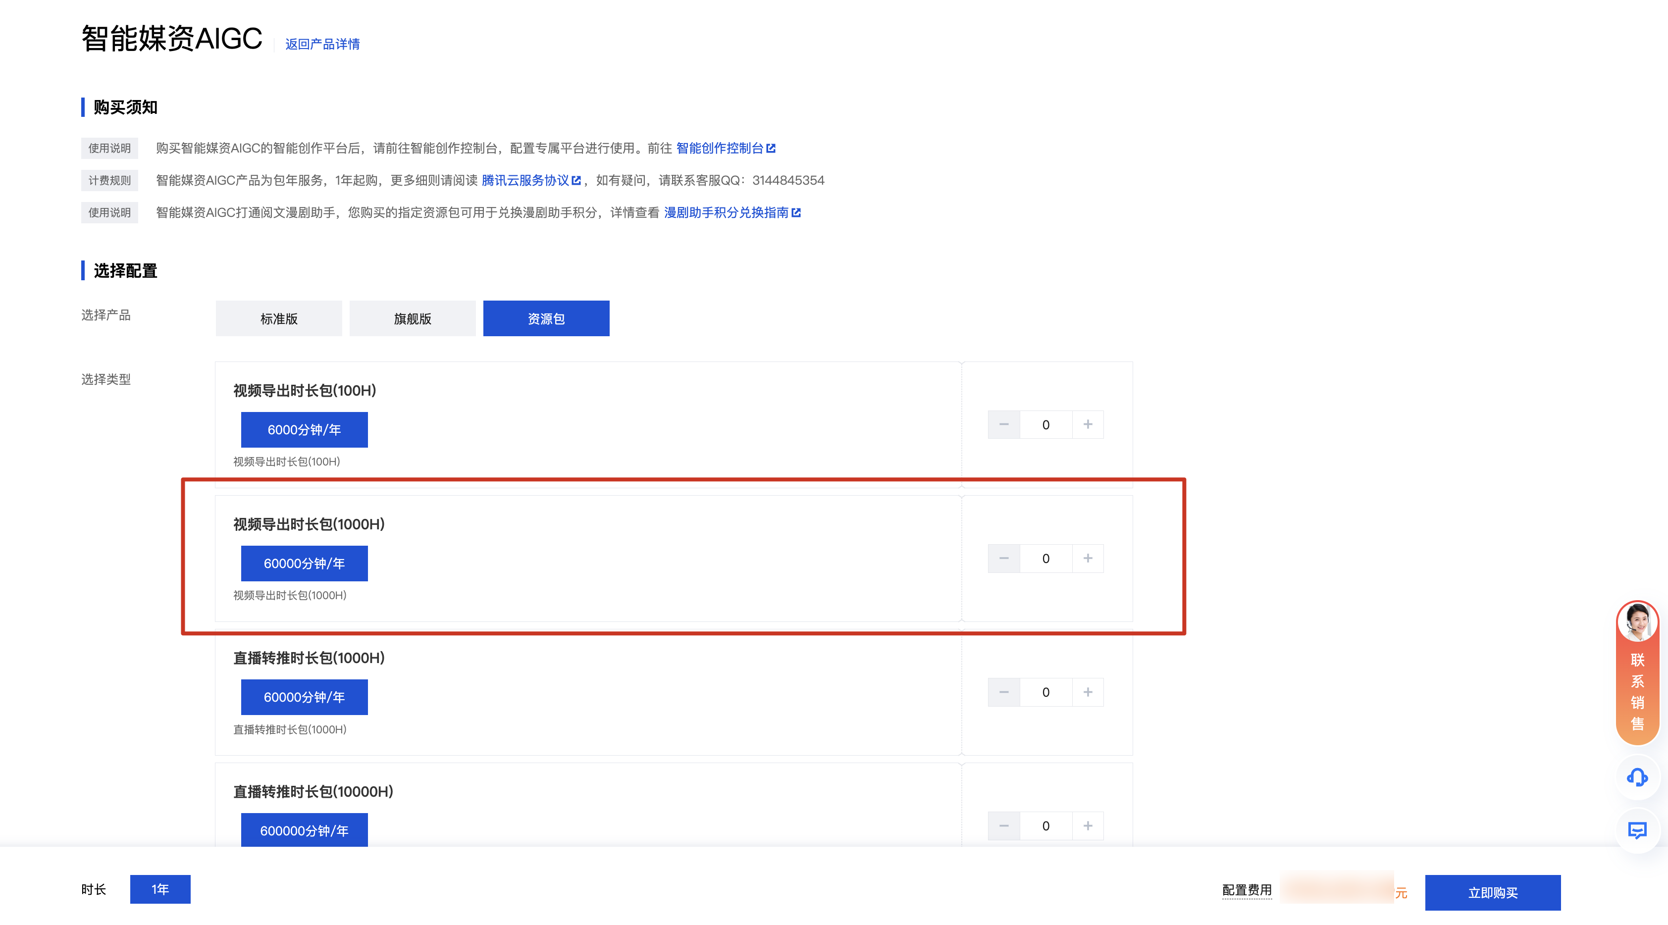The width and height of the screenshot is (1668, 925).
Task: Decrease quantity of 直播转推时长包(10000H)
Action: 1004,825
